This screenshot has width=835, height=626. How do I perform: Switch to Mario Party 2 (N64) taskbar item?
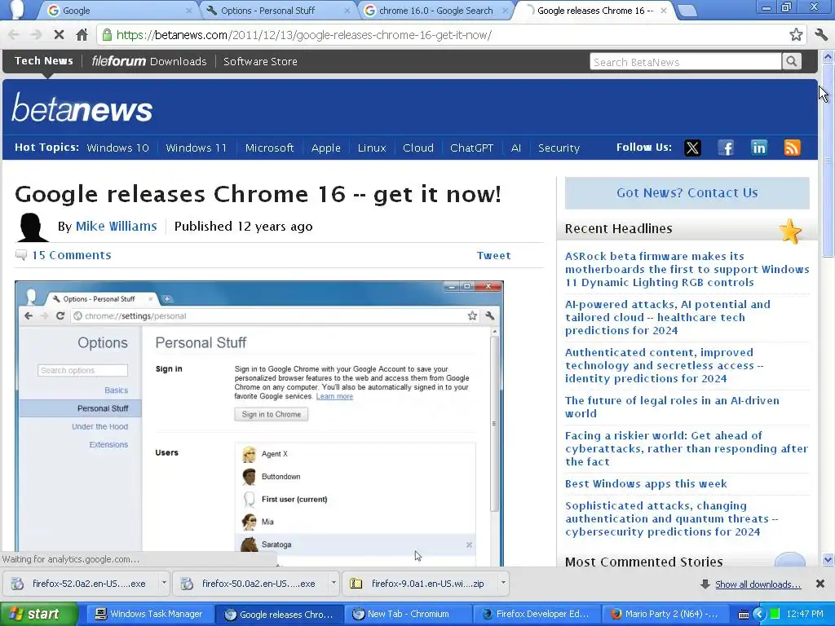coord(664,614)
